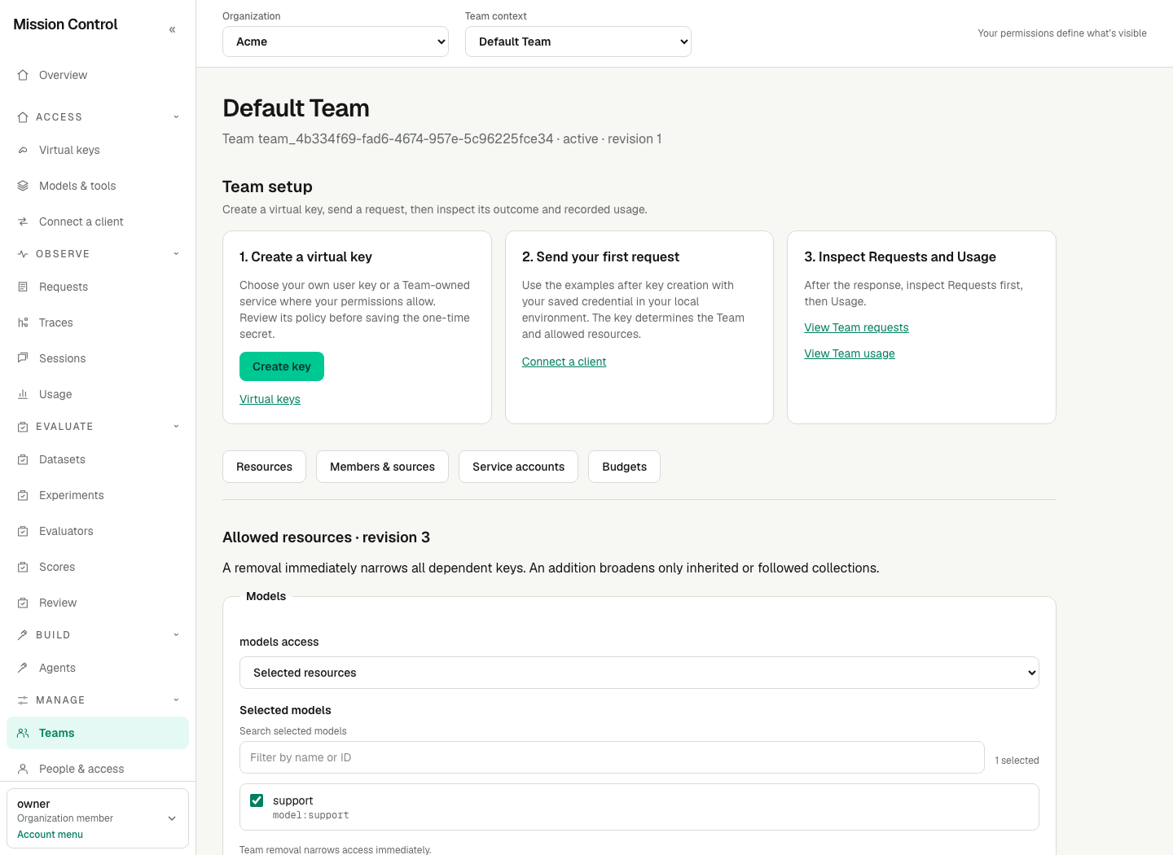Open the models access dropdown
The width and height of the screenshot is (1173, 855).
pyautogui.click(x=639, y=673)
